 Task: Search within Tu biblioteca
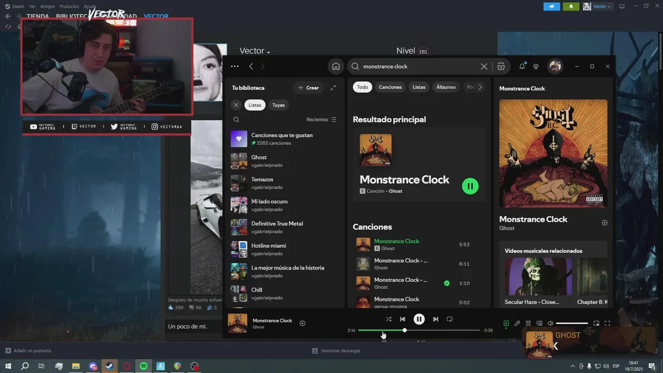pyautogui.click(x=236, y=120)
